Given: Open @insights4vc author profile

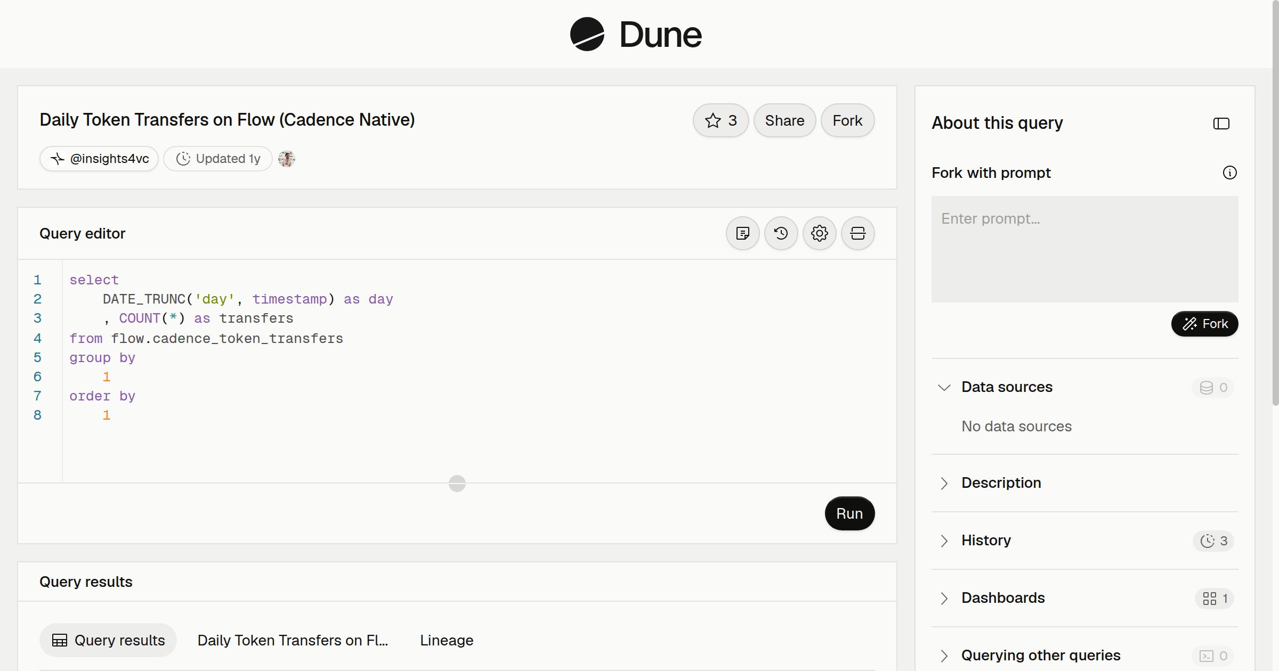Looking at the screenshot, I should pos(99,159).
